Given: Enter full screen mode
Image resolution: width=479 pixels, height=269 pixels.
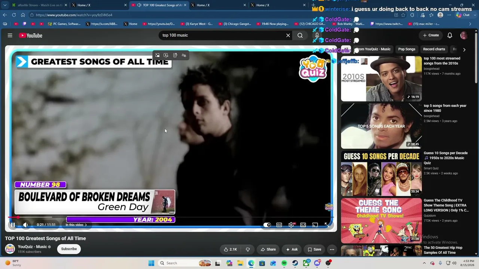Looking at the screenshot, I should (x=327, y=225).
